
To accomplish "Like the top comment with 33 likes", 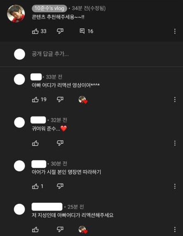I will (35, 31).
